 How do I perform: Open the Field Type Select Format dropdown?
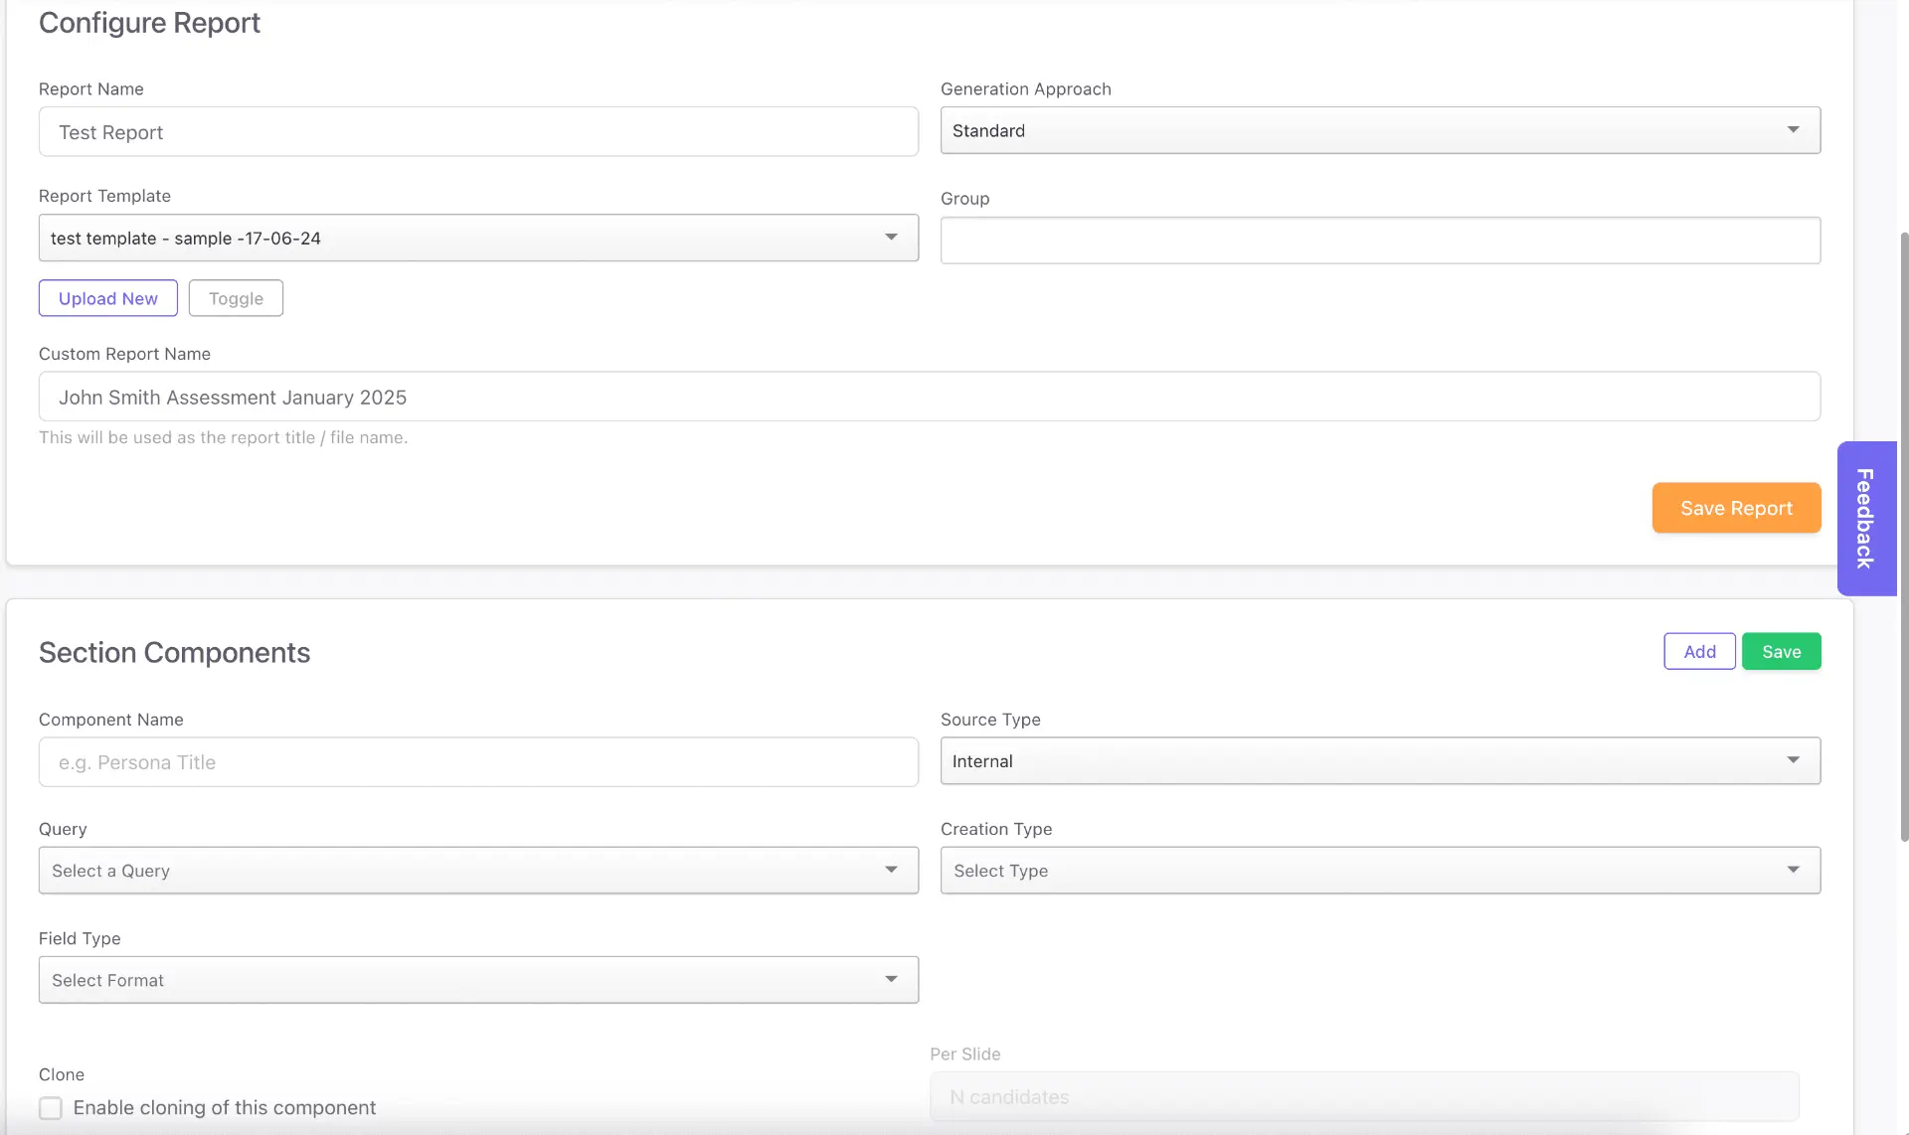478,979
